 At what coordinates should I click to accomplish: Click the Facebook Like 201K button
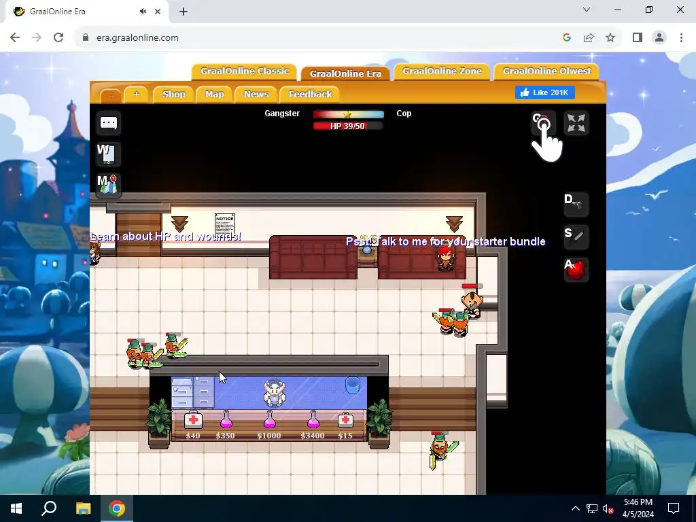(545, 92)
